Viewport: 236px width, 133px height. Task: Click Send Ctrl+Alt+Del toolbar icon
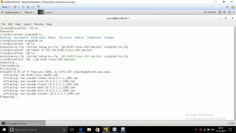(x=23, y=7)
